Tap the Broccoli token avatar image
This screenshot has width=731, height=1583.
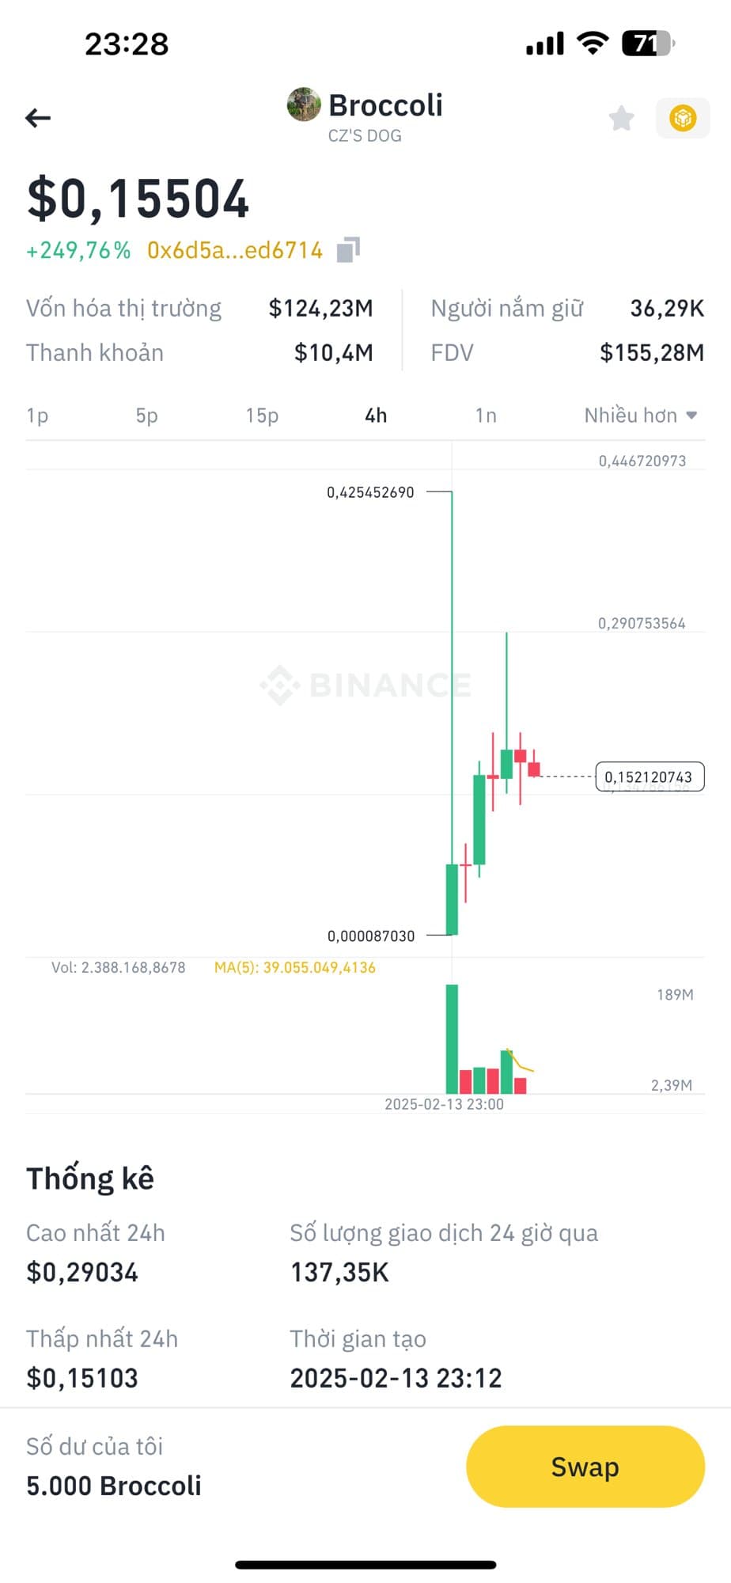[x=304, y=105]
